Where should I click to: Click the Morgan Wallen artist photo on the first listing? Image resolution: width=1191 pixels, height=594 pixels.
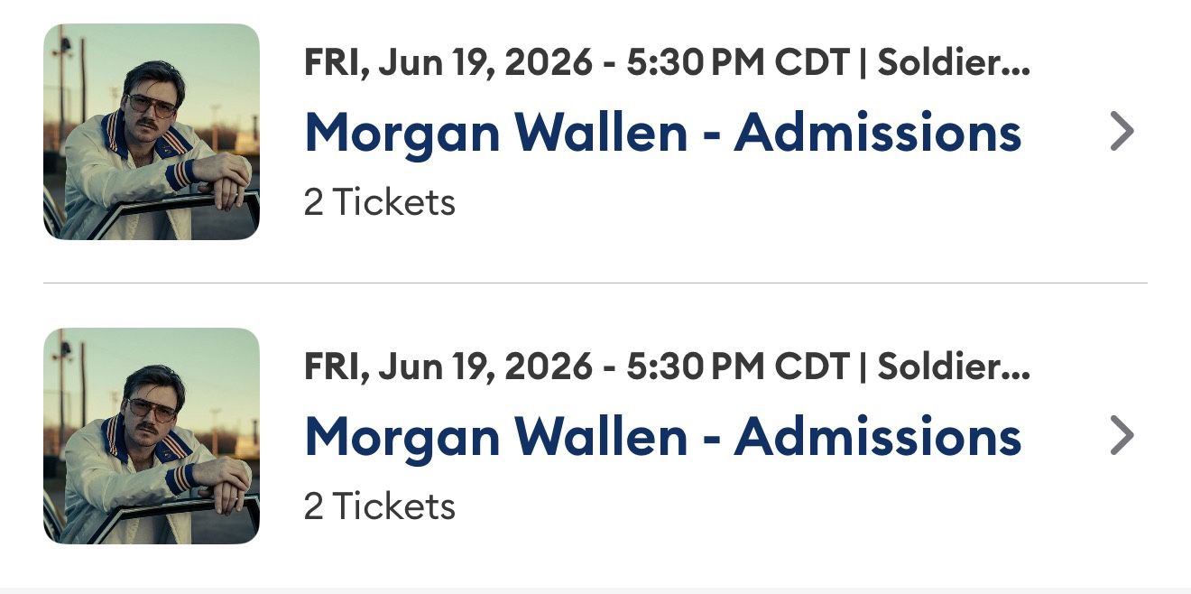coord(151,132)
